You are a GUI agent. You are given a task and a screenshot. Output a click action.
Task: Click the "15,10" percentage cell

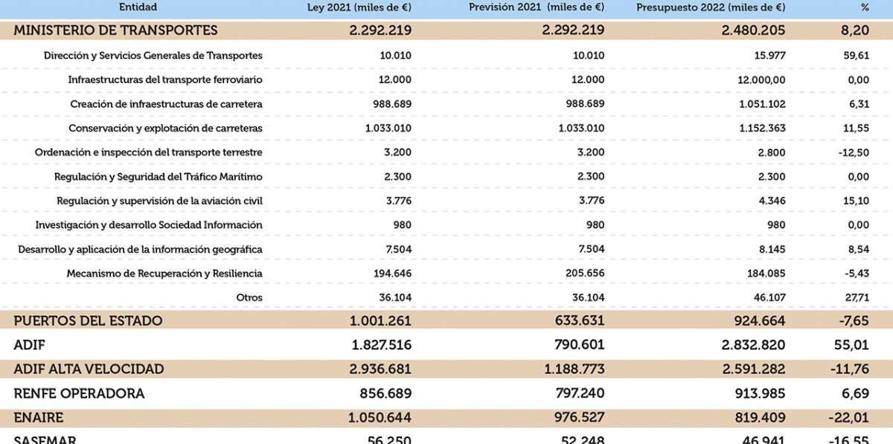(857, 201)
